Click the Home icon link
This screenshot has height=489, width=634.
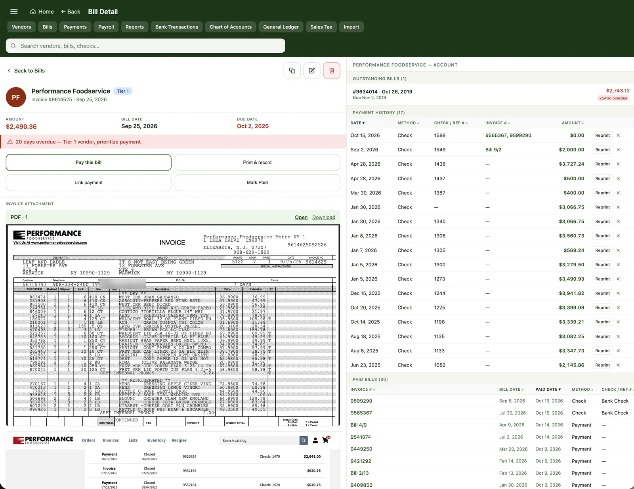tap(42, 11)
